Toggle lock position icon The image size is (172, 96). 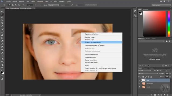point(148,77)
